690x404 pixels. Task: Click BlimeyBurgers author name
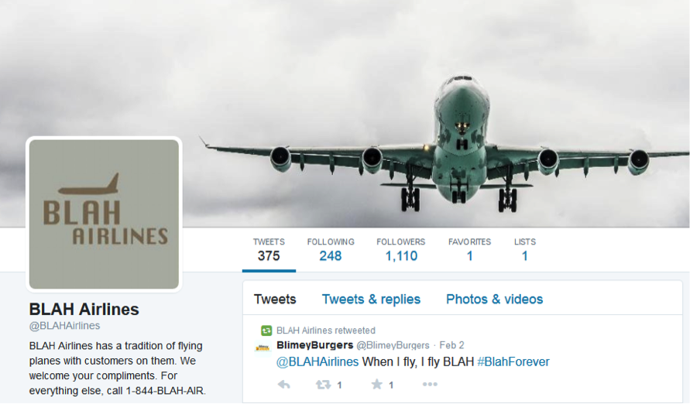tap(314, 345)
